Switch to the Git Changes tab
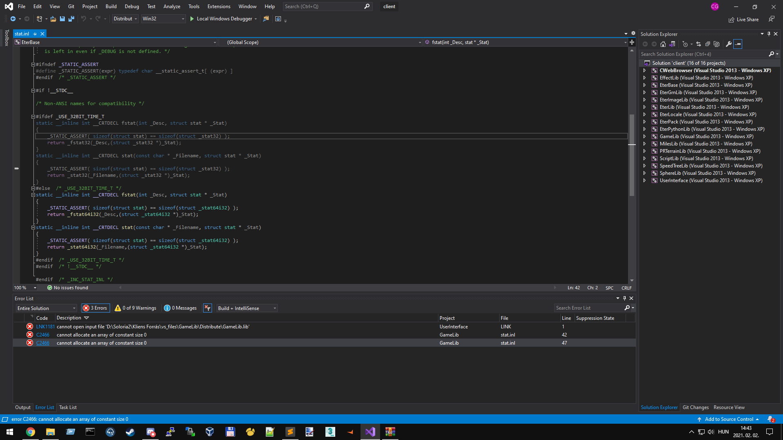Viewport: 783px width, 440px height. click(x=695, y=407)
